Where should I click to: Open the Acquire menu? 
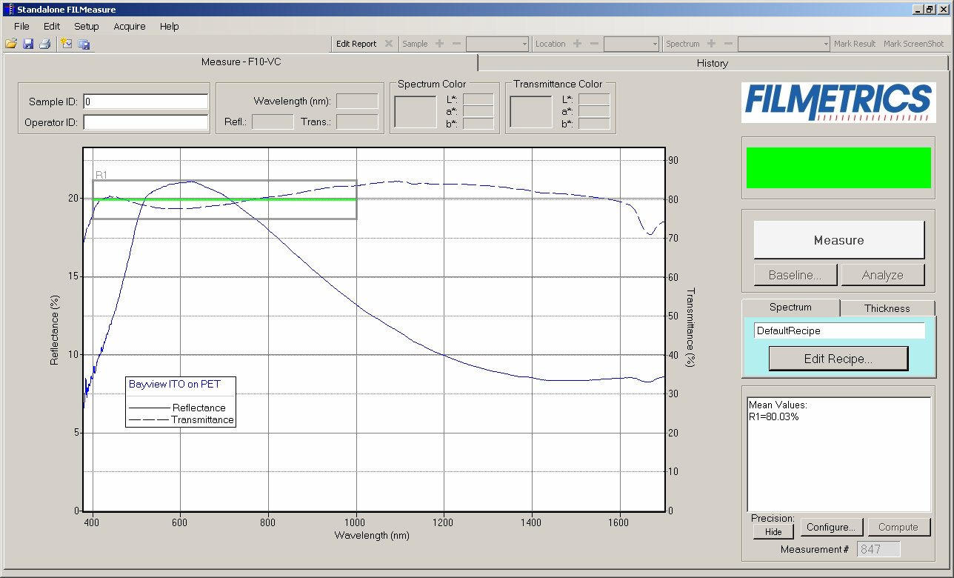tap(130, 26)
